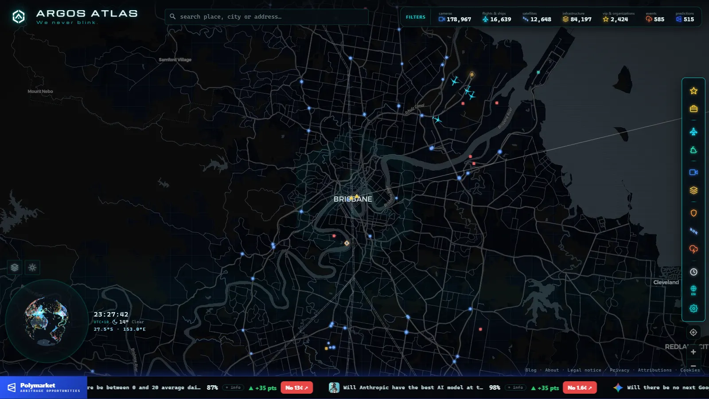Select the satellite icon in sidebar
Viewport: 709px width, 399px height.
click(693, 231)
